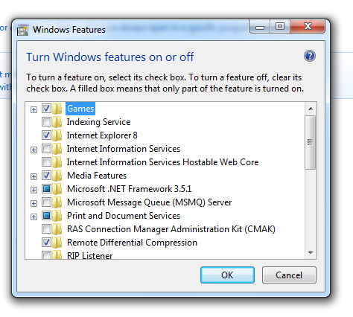Click the Remote Differential Compression folder icon
Image resolution: width=353 pixels, height=317 pixels.
[x=57, y=243]
